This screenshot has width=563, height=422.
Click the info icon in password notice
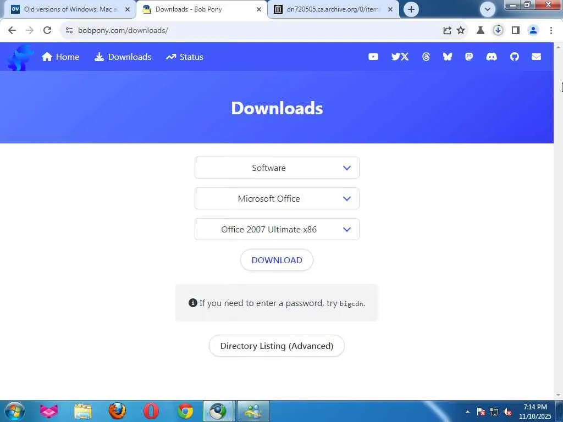(193, 303)
